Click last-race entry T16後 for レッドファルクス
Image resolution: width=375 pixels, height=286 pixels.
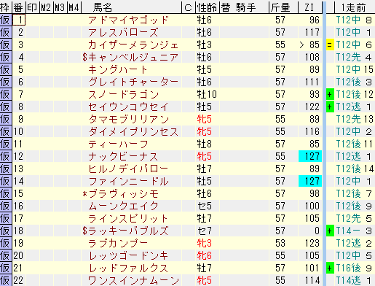(x=348, y=268)
